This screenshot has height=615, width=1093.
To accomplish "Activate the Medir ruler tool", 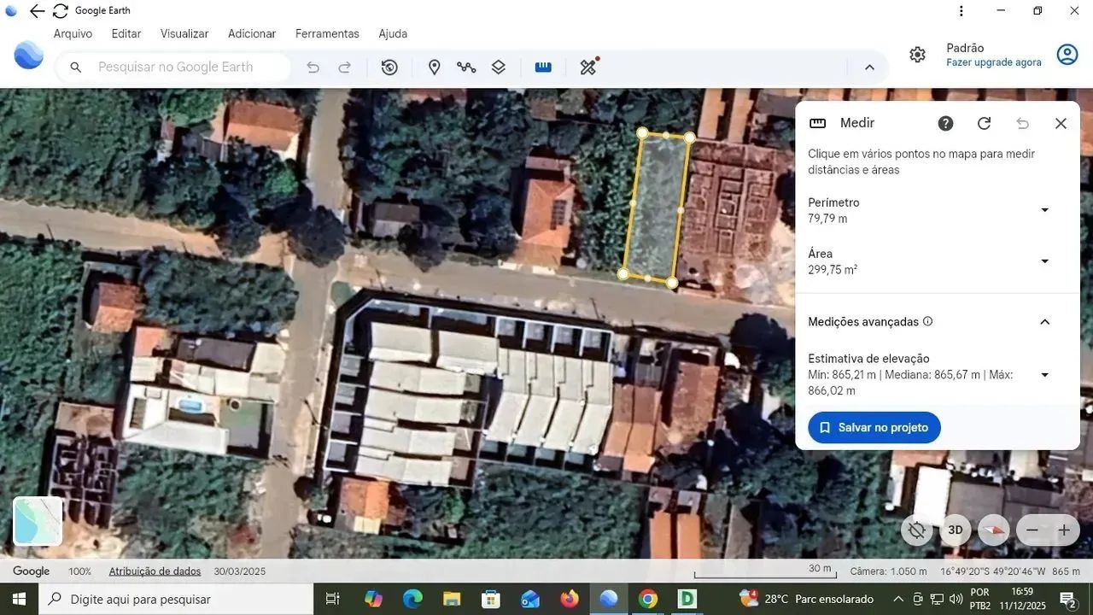I will pos(544,67).
